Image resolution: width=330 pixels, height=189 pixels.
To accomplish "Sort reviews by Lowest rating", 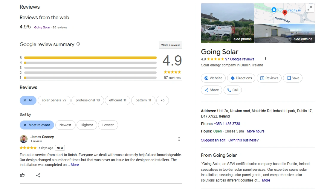I will pos(108,125).
